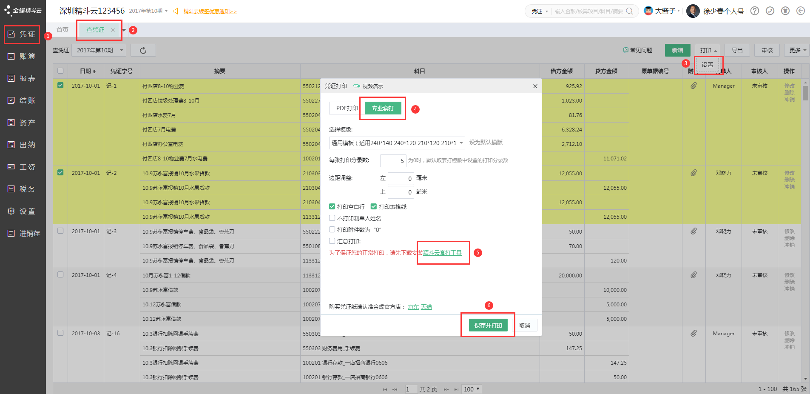Follow the 设为默认模版 link
810x394 pixels.
pyautogui.click(x=486, y=143)
